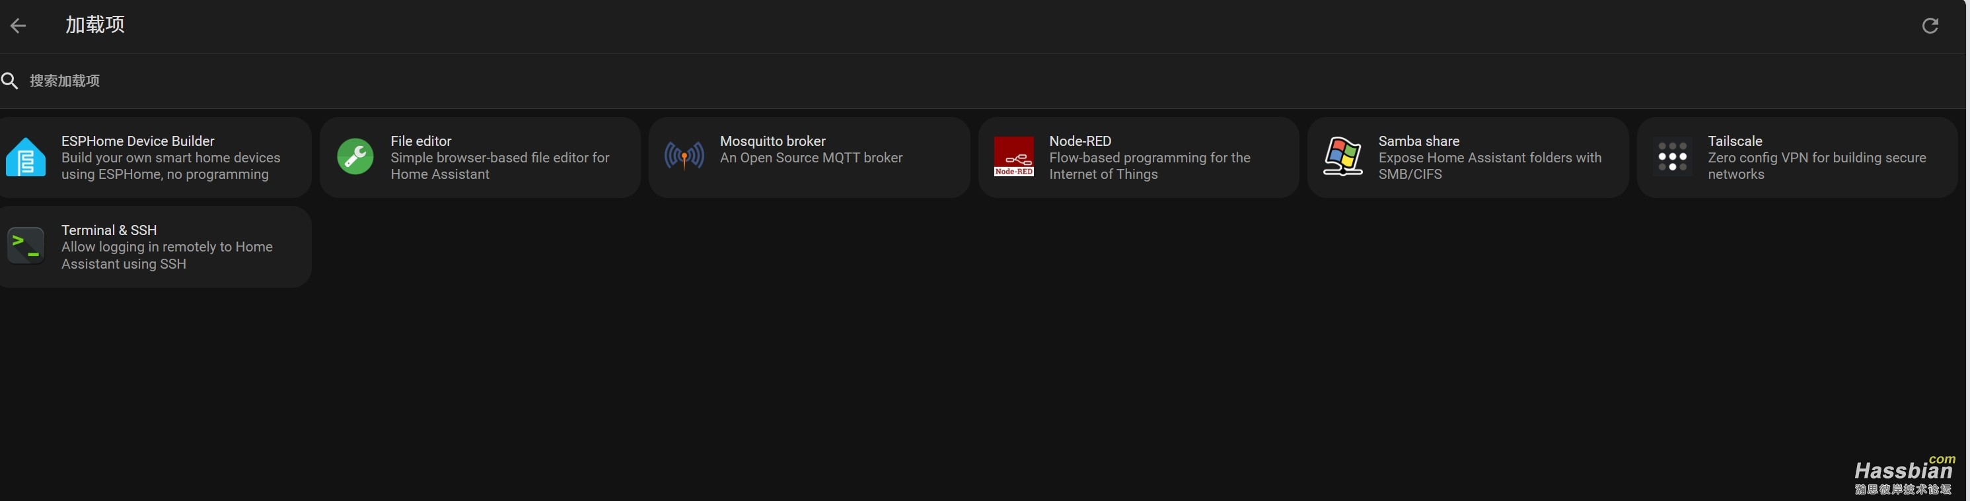Click the Mosquitto broker antenna icon
The image size is (1970, 501).
(x=684, y=156)
